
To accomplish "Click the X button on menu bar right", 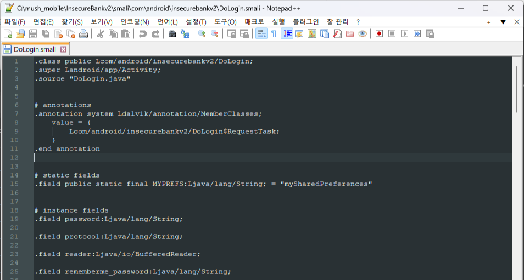I will 517,22.
